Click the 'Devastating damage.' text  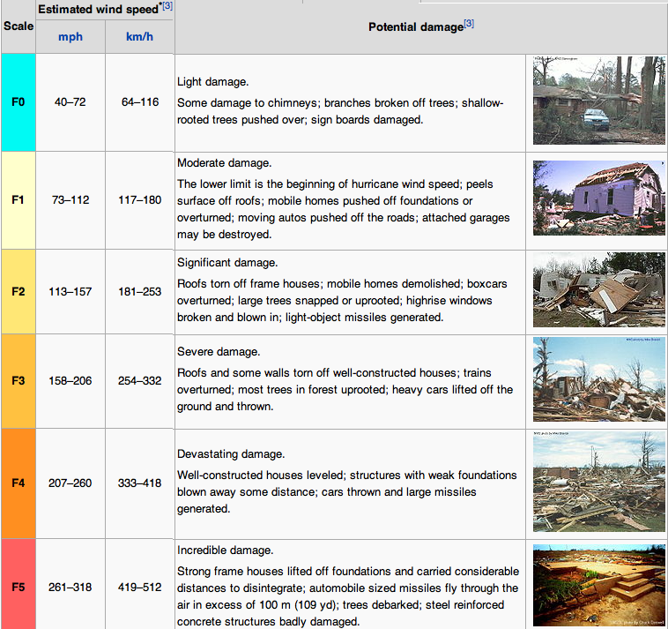(231, 454)
